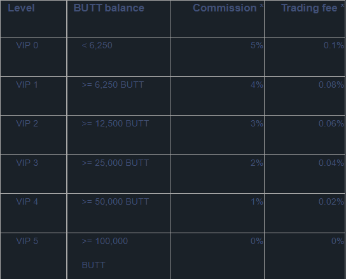346x279 pixels.
Task: Click the 0.02% trading fee cell
Action: (x=305, y=213)
